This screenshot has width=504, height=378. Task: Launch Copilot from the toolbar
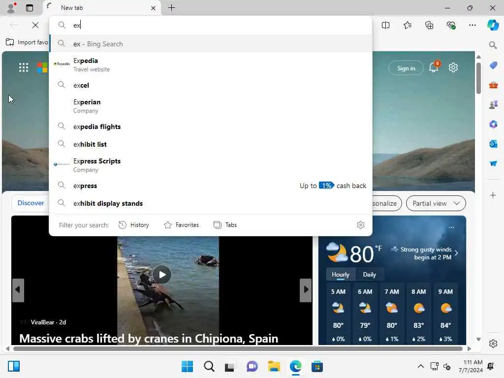pos(493,25)
